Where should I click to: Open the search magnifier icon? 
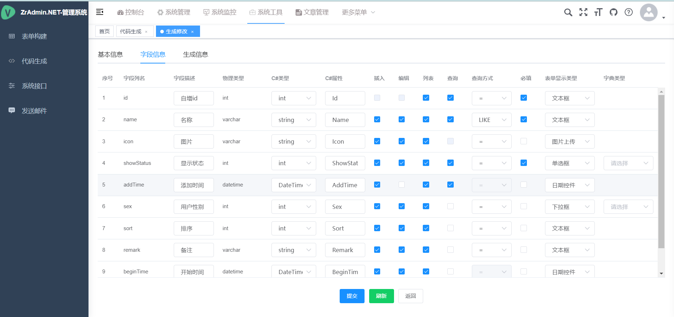click(x=568, y=12)
